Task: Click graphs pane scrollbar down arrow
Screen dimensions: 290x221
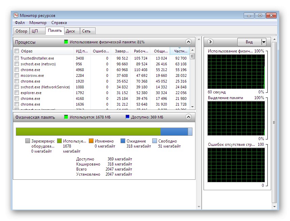Action: pyautogui.click(x=274, y=206)
